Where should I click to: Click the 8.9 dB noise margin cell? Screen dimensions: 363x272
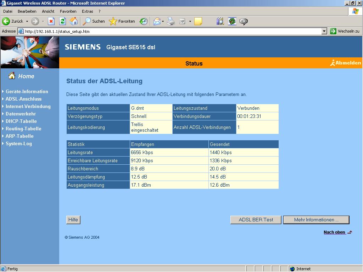pos(169,169)
